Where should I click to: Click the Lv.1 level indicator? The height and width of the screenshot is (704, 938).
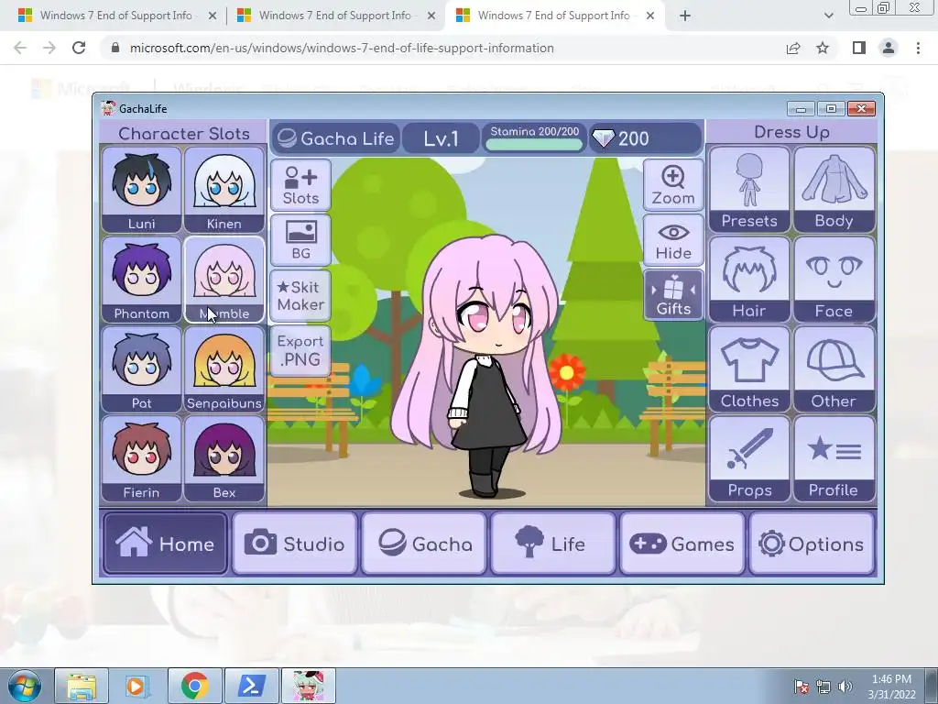point(442,138)
